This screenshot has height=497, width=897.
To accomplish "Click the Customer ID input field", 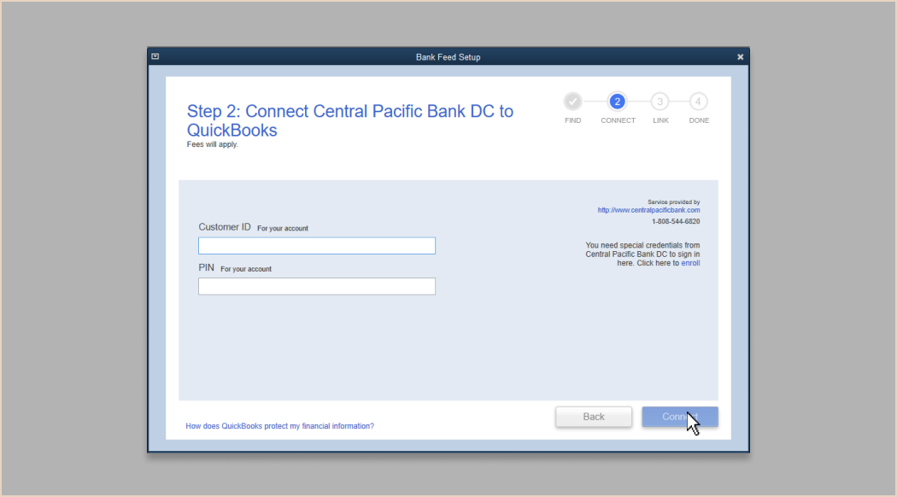I will tap(316, 245).
